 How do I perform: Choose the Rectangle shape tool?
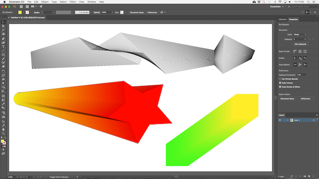pos(3,55)
